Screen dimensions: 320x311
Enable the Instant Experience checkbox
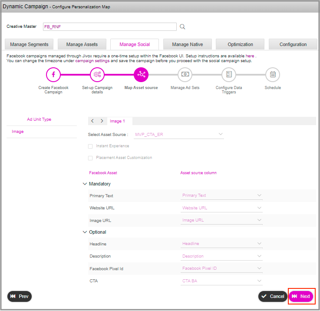(x=90, y=146)
